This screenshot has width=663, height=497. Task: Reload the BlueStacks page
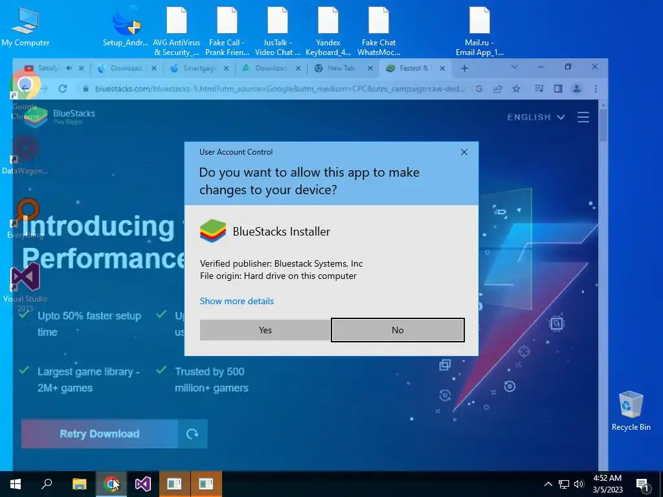point(63,89)
